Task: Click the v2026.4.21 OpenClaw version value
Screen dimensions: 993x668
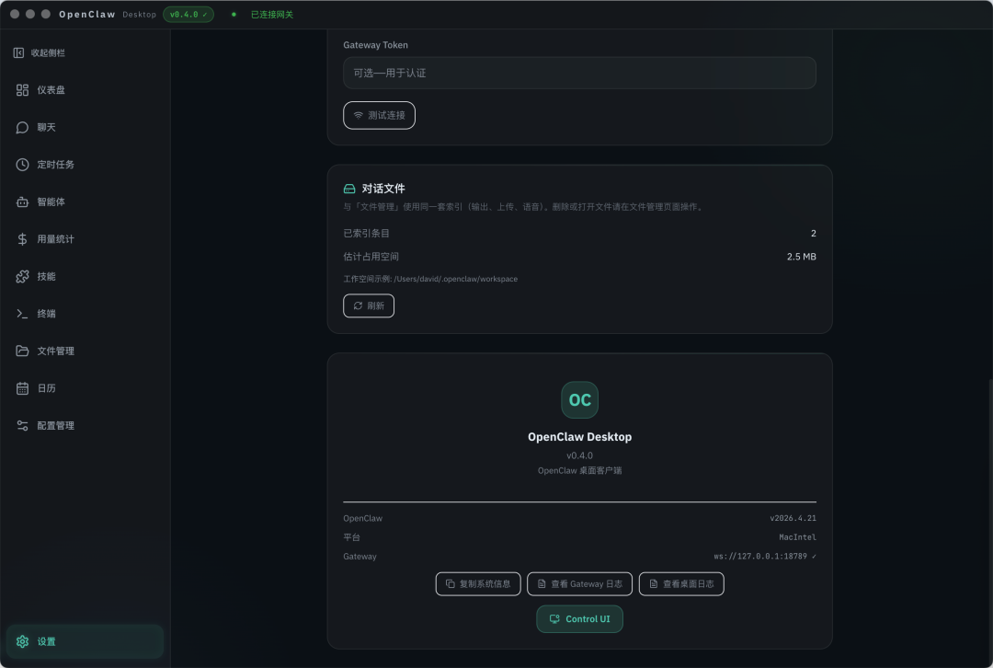Action: pyautogui.click(x=793, y=518)
